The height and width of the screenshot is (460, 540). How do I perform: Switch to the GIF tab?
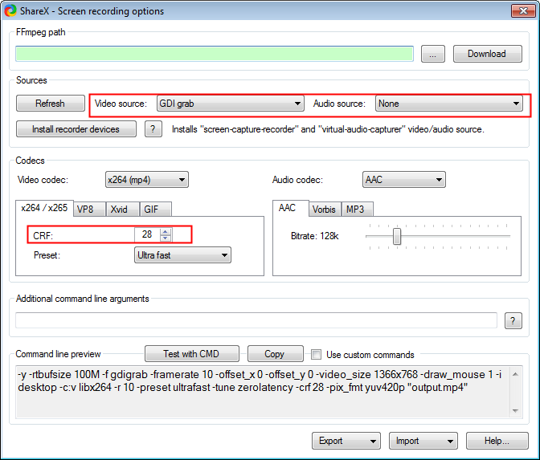155,210
